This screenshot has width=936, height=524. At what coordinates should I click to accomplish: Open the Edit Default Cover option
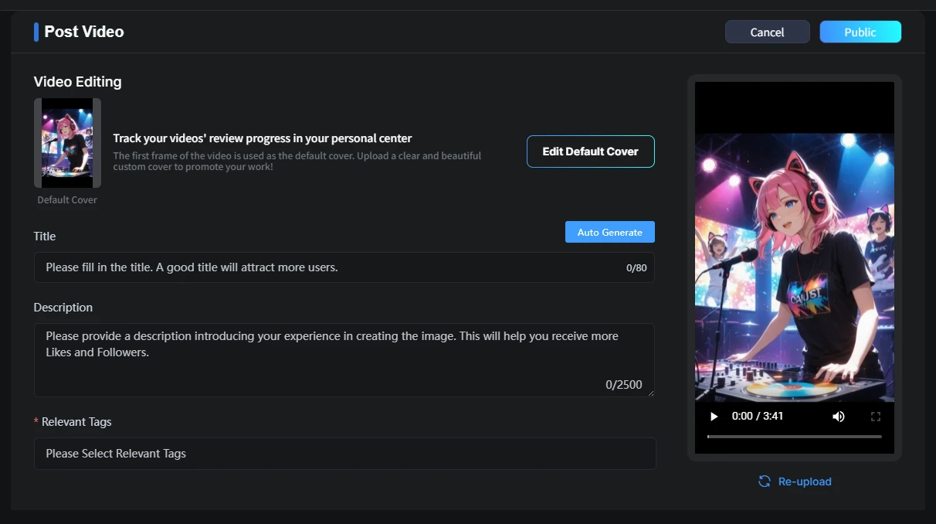590,151
